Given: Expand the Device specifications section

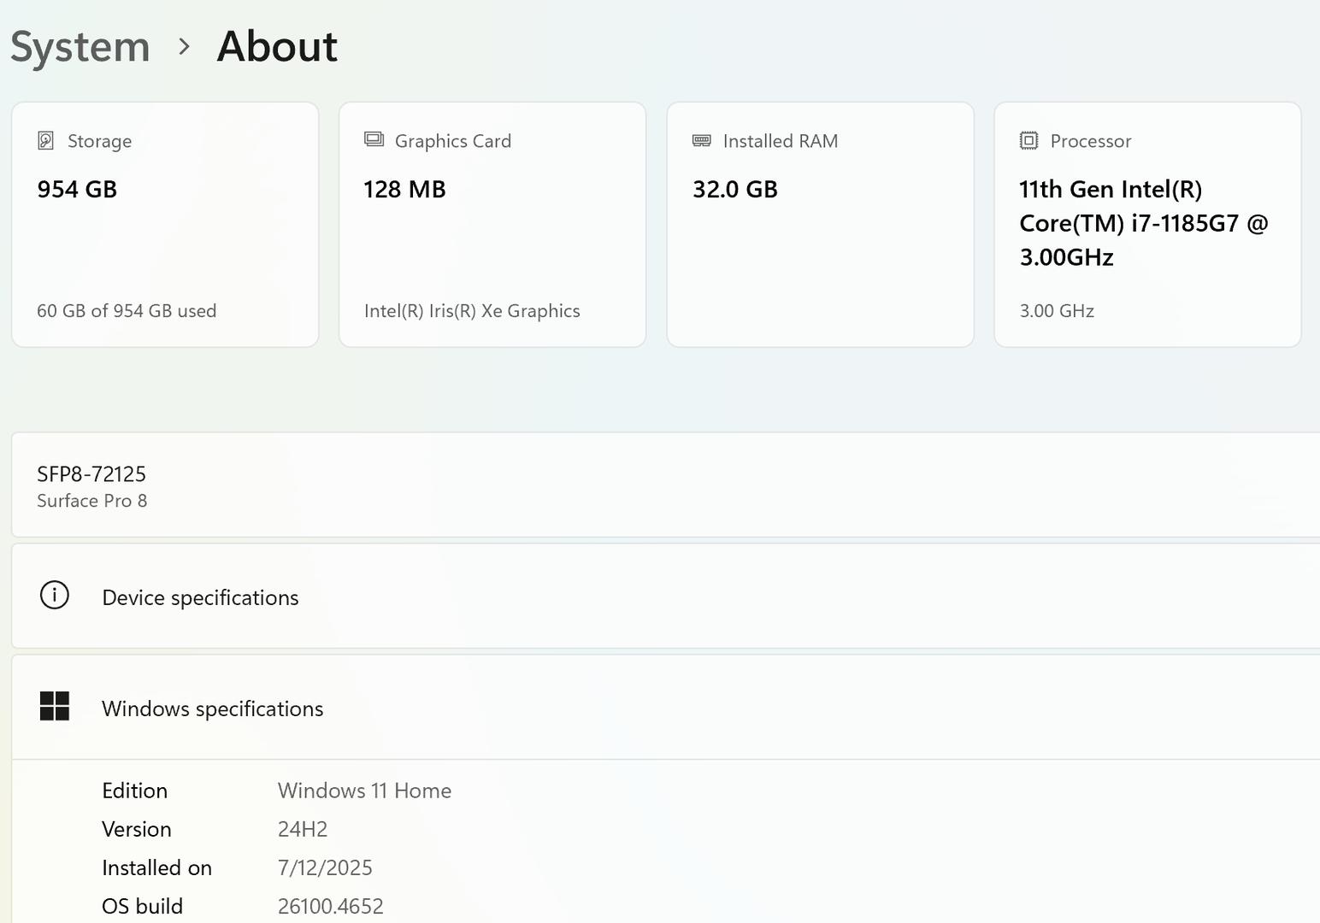Looking at the screenshot, I should (666, 596).
